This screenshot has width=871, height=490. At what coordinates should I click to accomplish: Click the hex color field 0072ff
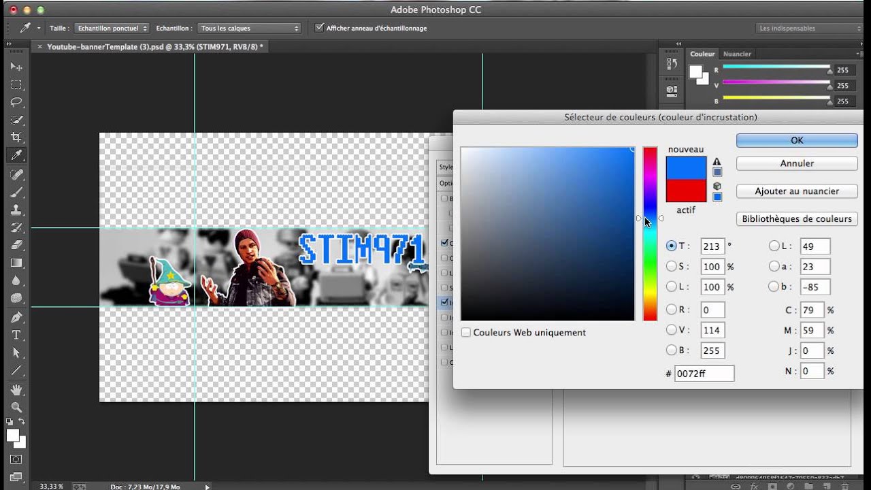pyautogui.click(x=704, y=373)
